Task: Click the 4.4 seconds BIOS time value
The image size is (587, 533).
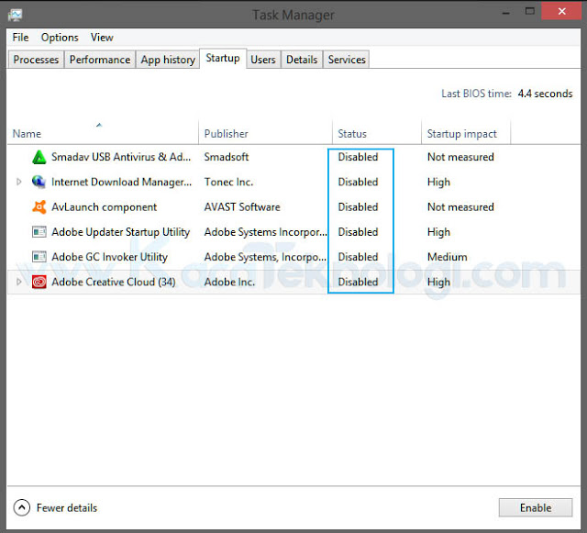Action: (545, 94)
